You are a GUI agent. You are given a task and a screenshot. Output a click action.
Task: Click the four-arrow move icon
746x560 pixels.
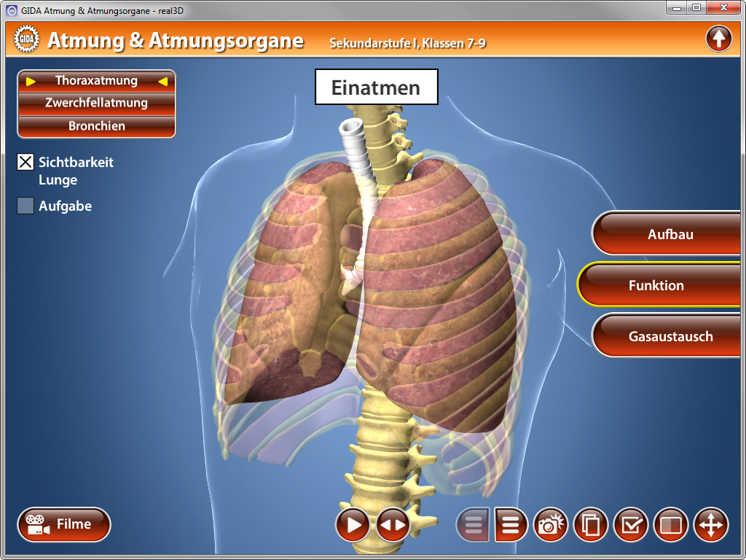click(711, 525)
